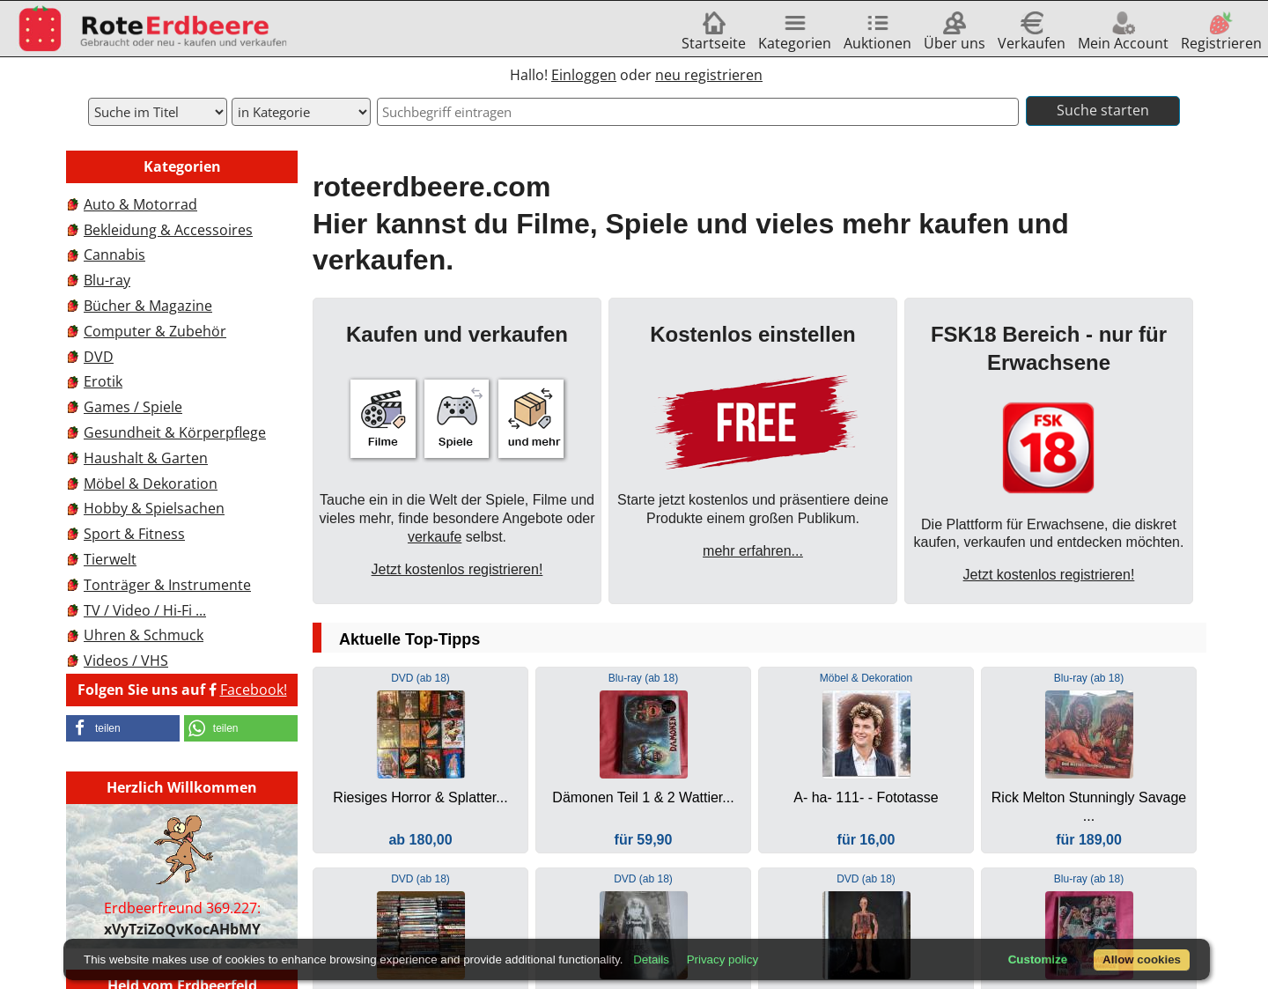
Task: Click the FSK 18 badge
Action: coord(1048,447)
